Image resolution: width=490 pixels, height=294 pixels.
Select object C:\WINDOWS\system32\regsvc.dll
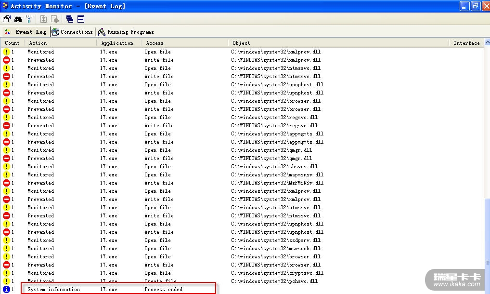[x=274, y=125]
